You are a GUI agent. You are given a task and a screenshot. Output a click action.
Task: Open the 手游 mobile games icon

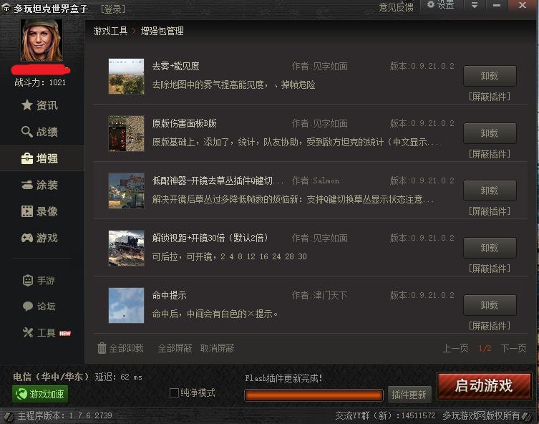28,281
